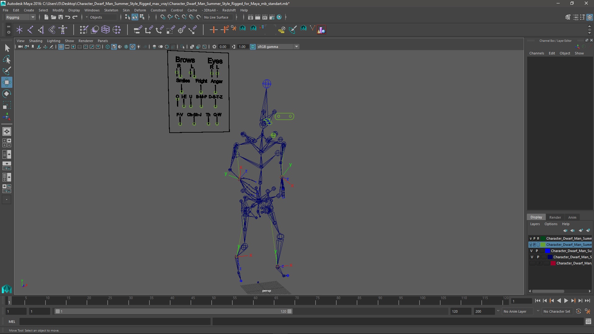Click the Create IK Handle shelf icon
The image size is (594, 334).
coord(41,30)
